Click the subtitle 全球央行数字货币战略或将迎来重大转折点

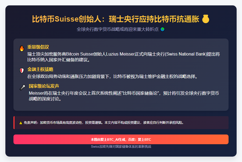click(x=118, y=29)
